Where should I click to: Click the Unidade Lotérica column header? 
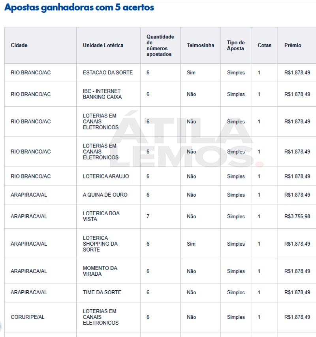coord(103,45)
